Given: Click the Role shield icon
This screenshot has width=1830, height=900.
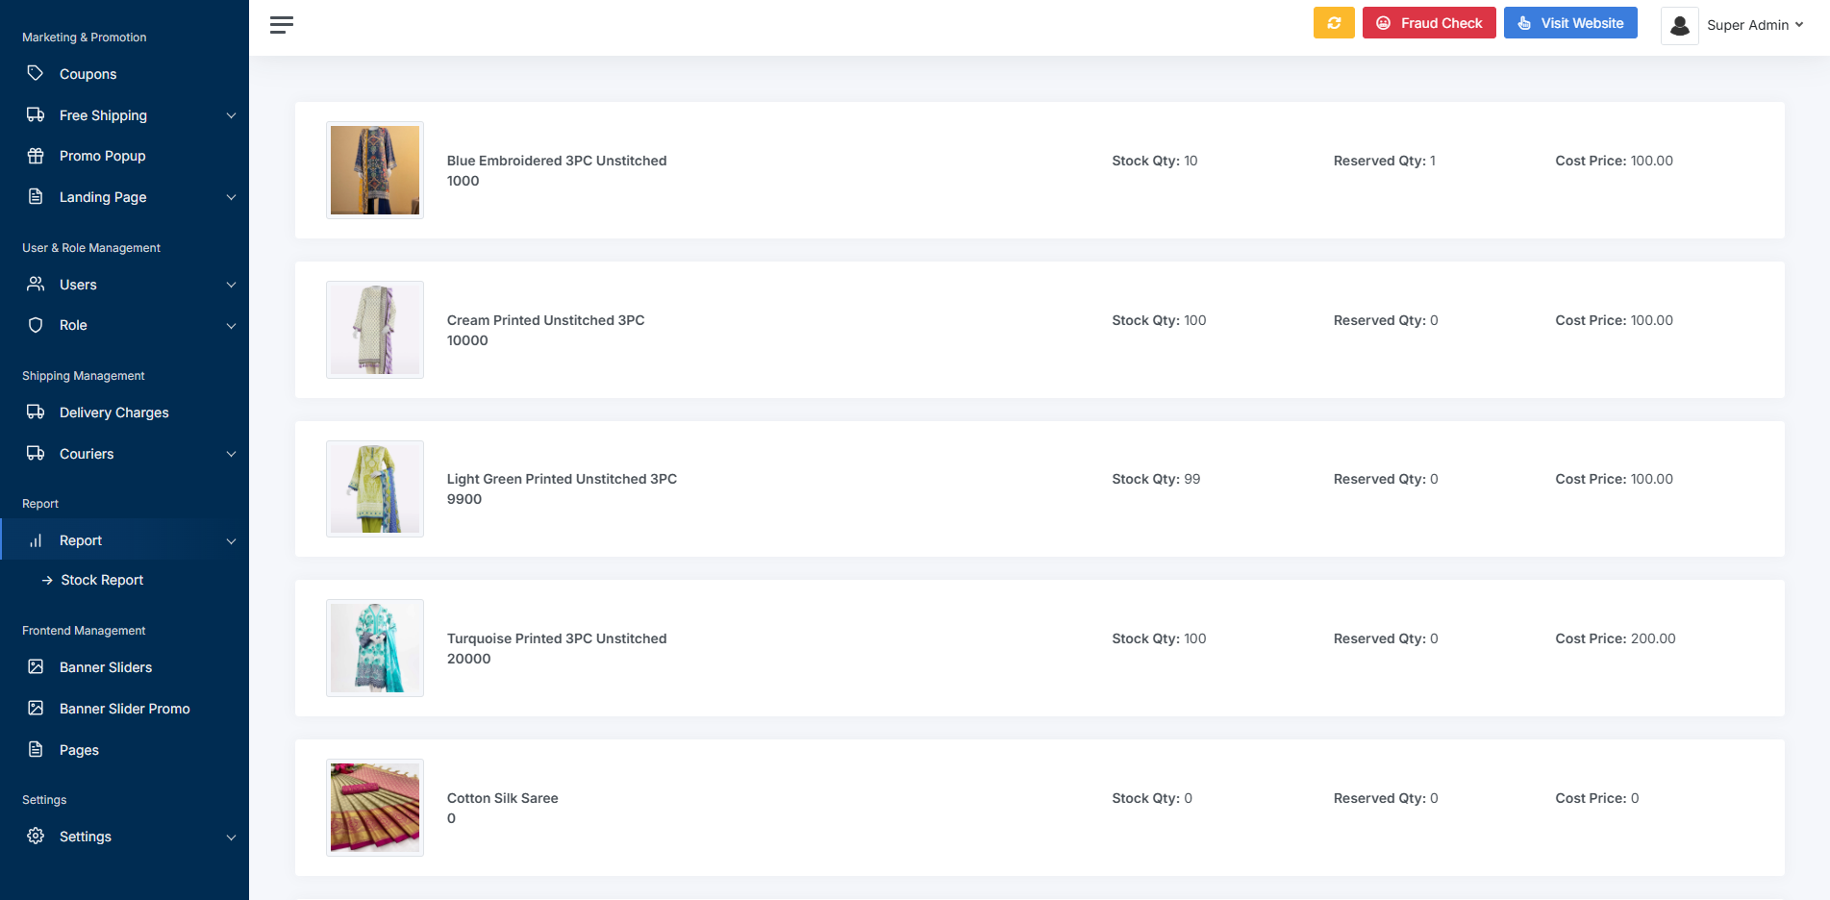Looking at the screenshot, I should coord(36,325).
